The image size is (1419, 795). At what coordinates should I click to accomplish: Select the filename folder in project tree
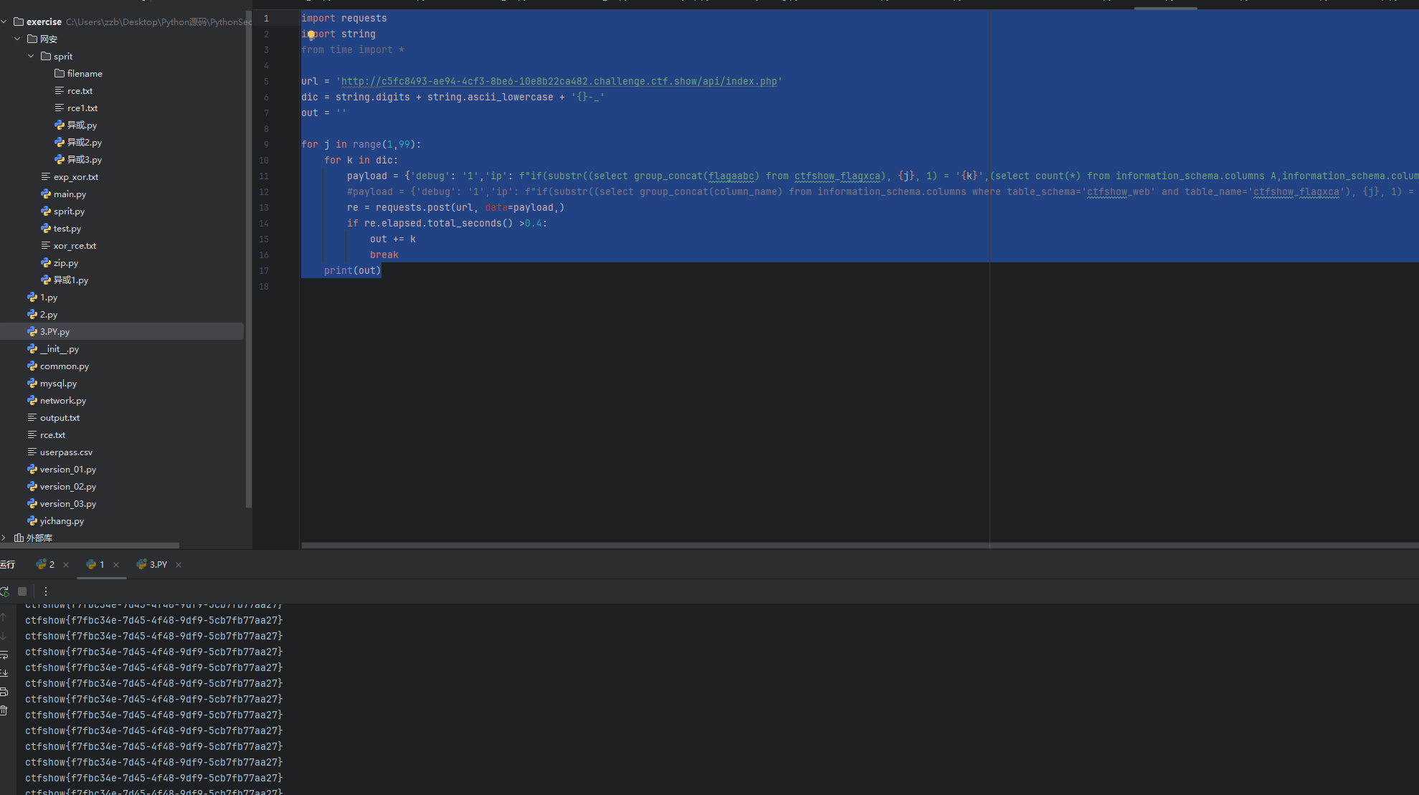click(x=84, y=74)
